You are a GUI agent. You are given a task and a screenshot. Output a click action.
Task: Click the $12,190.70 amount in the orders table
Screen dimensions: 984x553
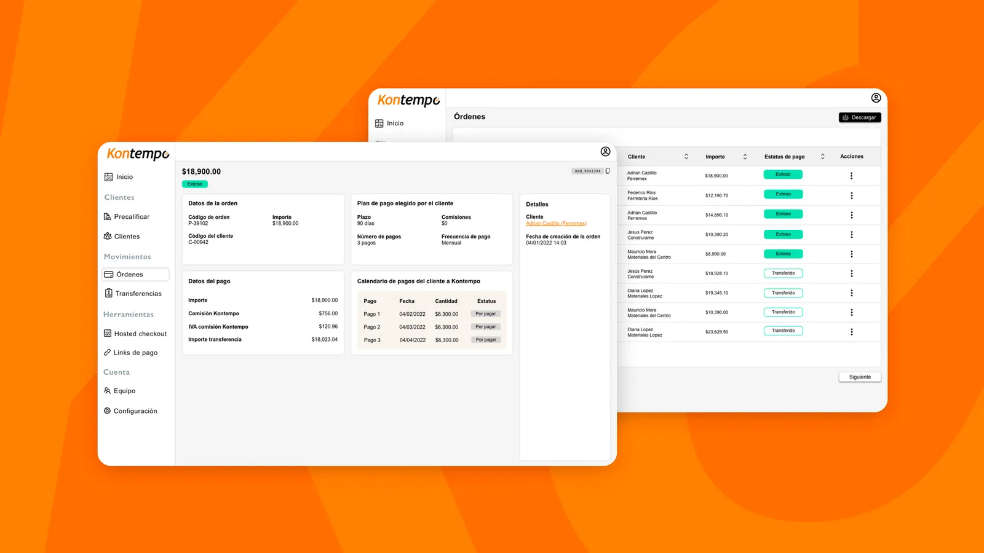[716, 195]
